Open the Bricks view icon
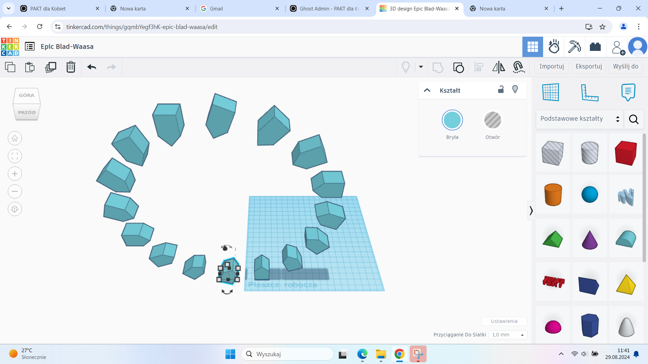 pos(595,47)
